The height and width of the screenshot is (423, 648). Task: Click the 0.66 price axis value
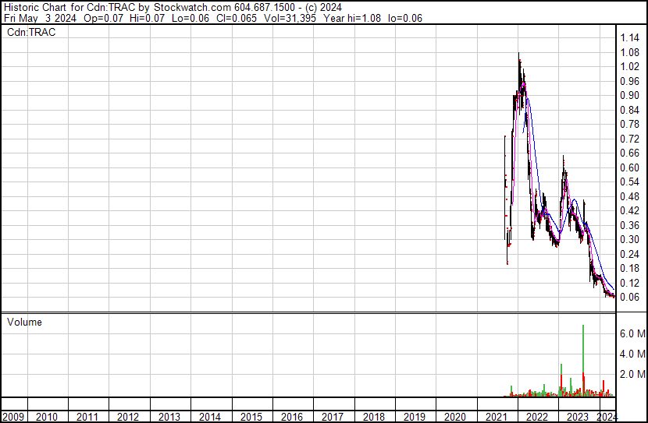pyautogui.click(x=630, y=153)
